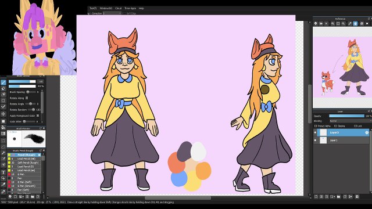Select the Move tool
The image size is (372, 209).
pos(3,114)
